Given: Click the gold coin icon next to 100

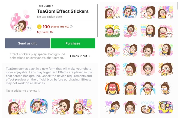Looking at the screenshot, I should point(39,27).
